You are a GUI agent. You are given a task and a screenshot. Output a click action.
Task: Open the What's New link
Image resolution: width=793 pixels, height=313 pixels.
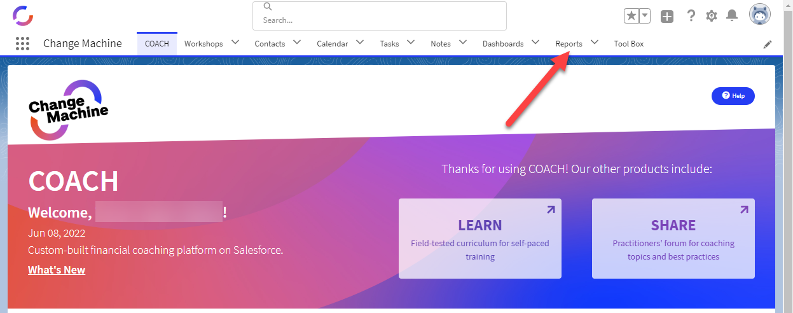click(57, 270)
